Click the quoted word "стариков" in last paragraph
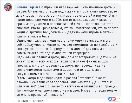This screenshot has height=103, width=132. [x=86, y=78]
